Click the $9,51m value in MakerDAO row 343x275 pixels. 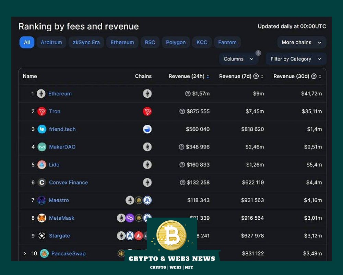click(313, 147)
